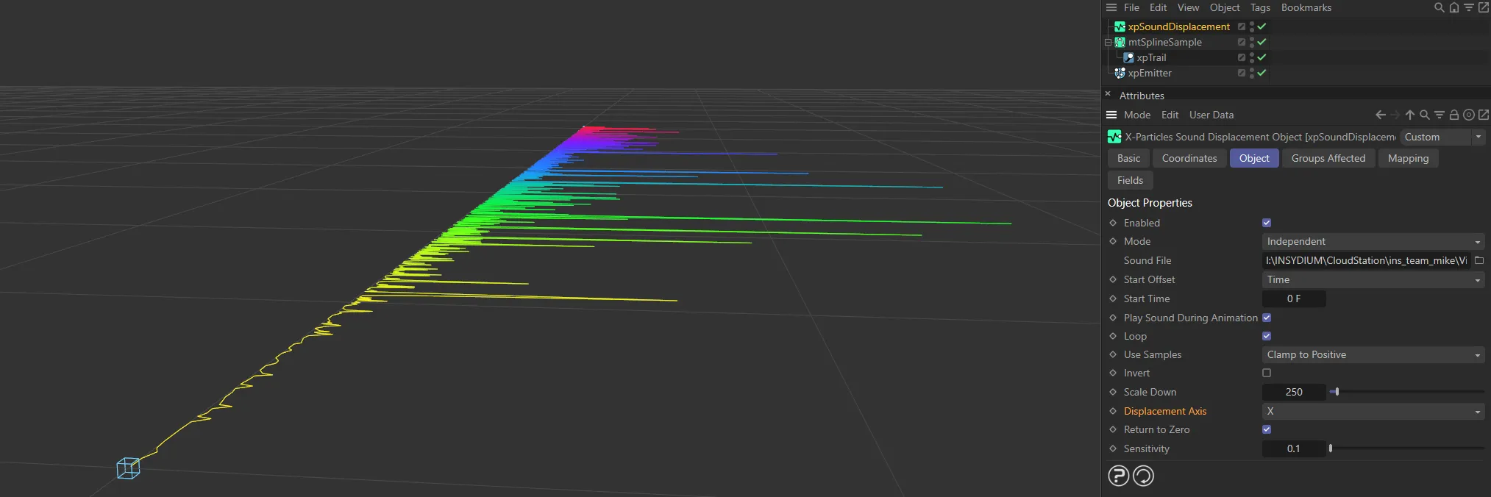Image resolution: width=1491 pixels, height=497 pixels.
Task: Open the Tags menu in Object Manager
Action: click(x=1260, y=7)
